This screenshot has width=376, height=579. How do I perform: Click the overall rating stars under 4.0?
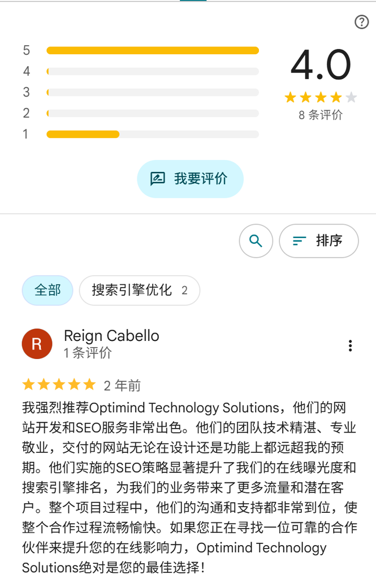click(321, 97)
